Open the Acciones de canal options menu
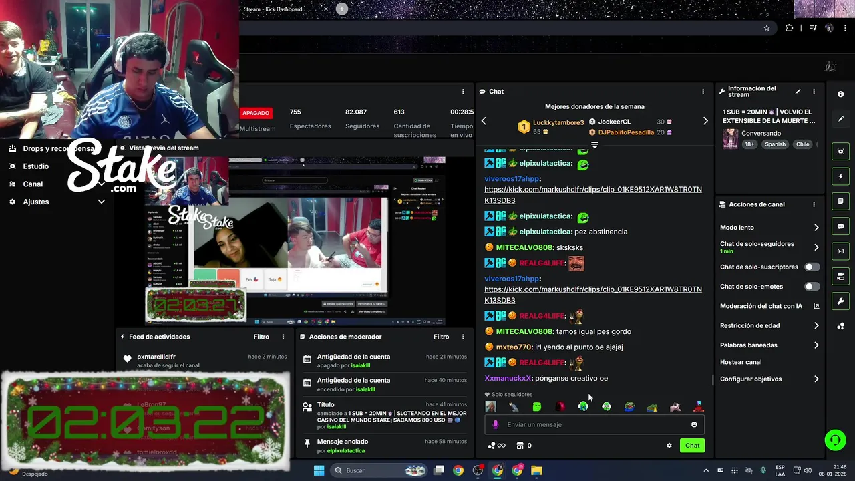The height and width of the screenshot is (481, 855). [814, 204]
